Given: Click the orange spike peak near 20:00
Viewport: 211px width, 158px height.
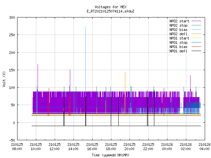Looking at the screenshot, I should 125,72.
